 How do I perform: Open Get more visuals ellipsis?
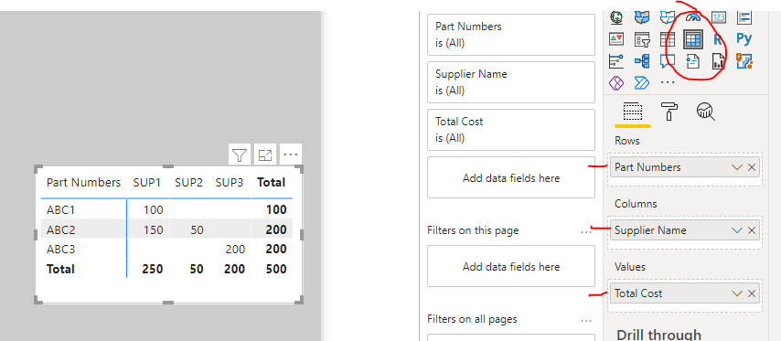tap(668, 82)
